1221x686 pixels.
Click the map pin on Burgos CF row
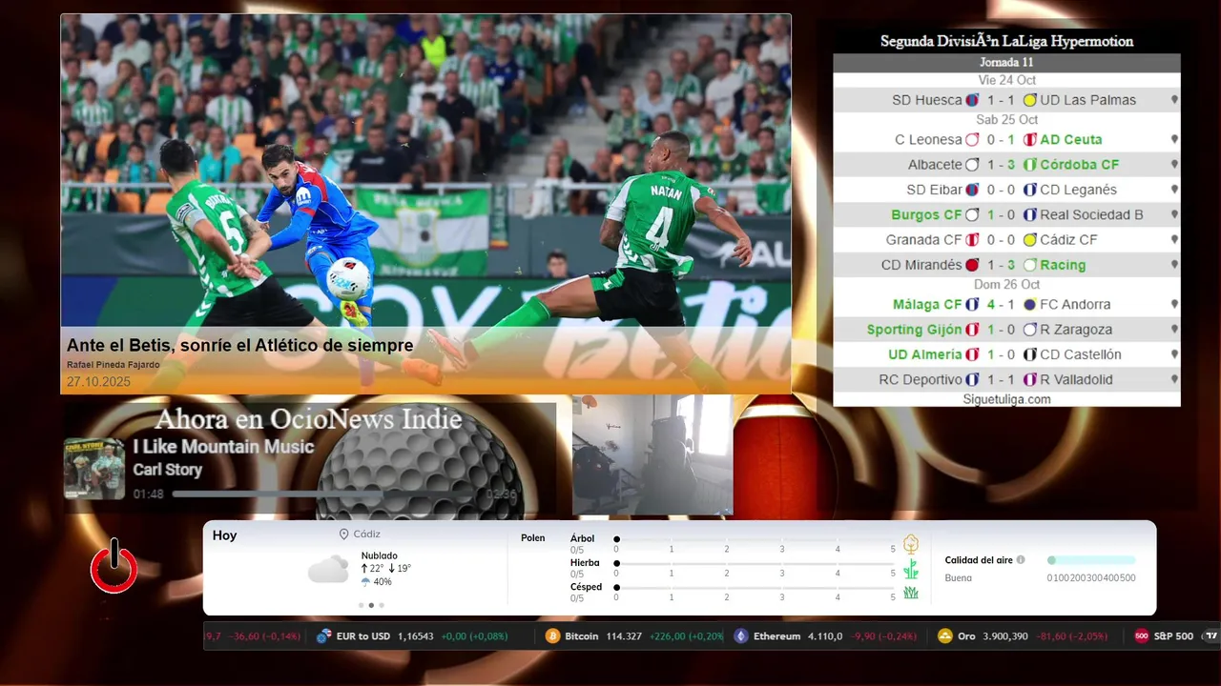(x=1174, y=214)
